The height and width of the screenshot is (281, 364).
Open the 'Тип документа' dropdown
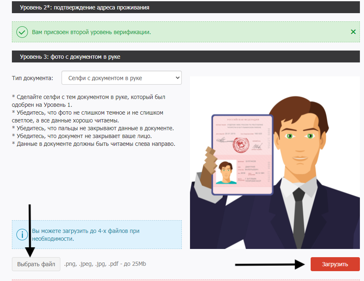(x=121, y=78)
